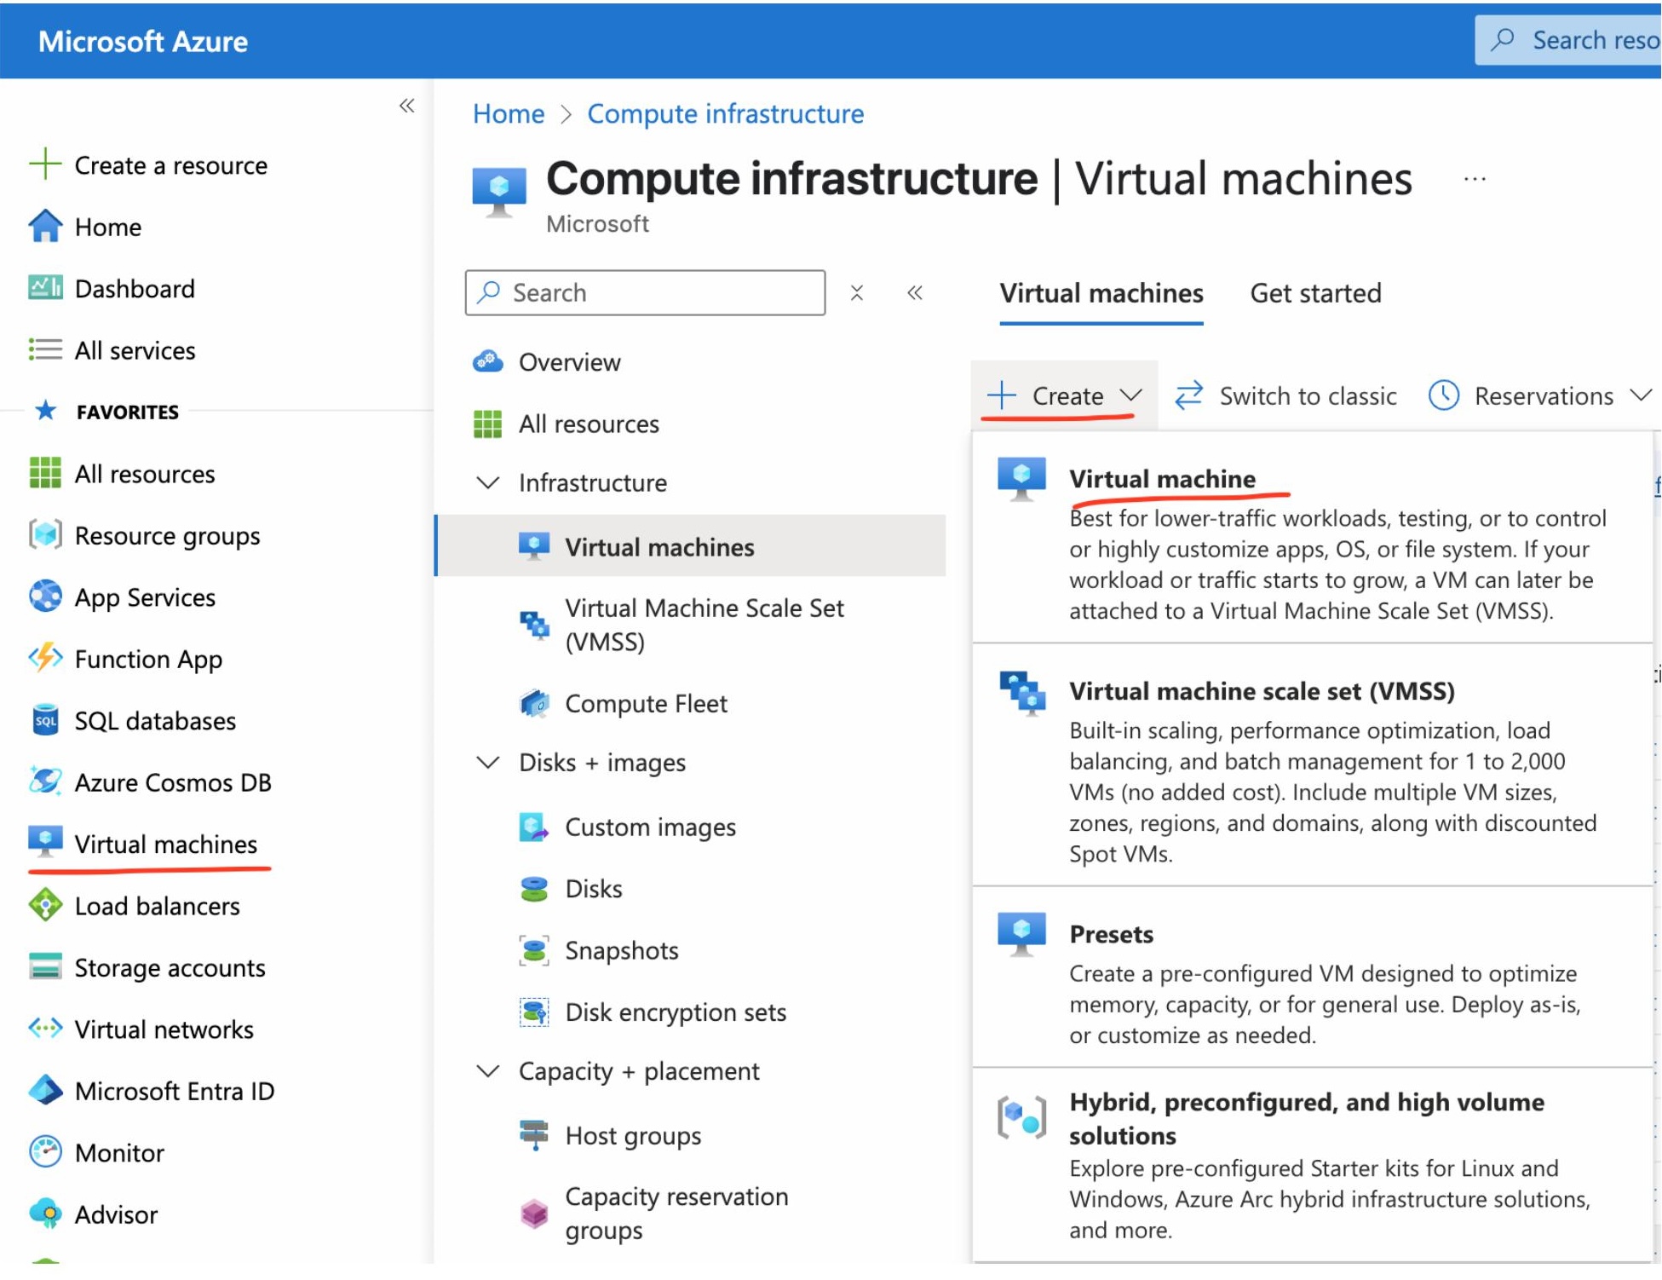Click the Function App lightning icon
The width and height of the screenshot is (1662, 1280).
pos(45,658)
